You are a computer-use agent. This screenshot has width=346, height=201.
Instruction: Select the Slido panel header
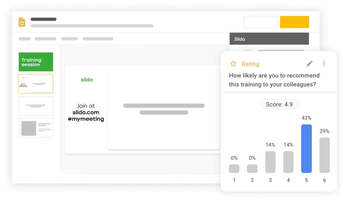click(269, 39)
